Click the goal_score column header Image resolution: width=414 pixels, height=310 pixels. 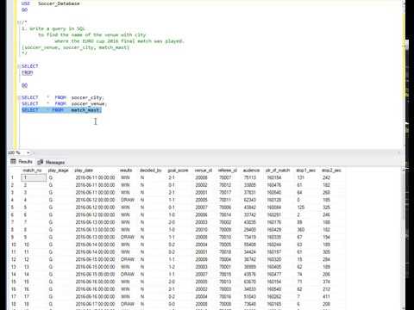tap(178, 170)
